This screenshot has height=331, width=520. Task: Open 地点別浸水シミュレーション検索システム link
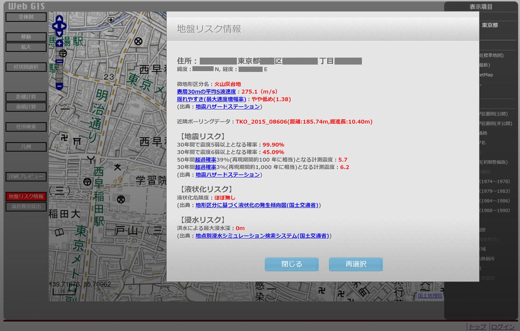click(x=262, y=236)
